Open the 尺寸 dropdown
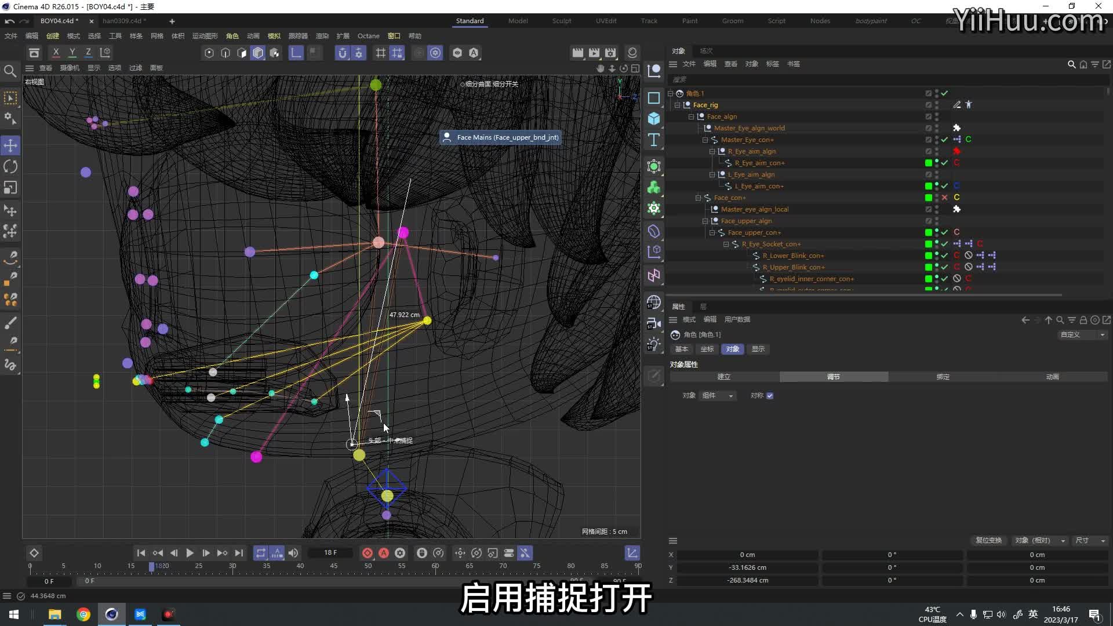 coord(1090,541)
